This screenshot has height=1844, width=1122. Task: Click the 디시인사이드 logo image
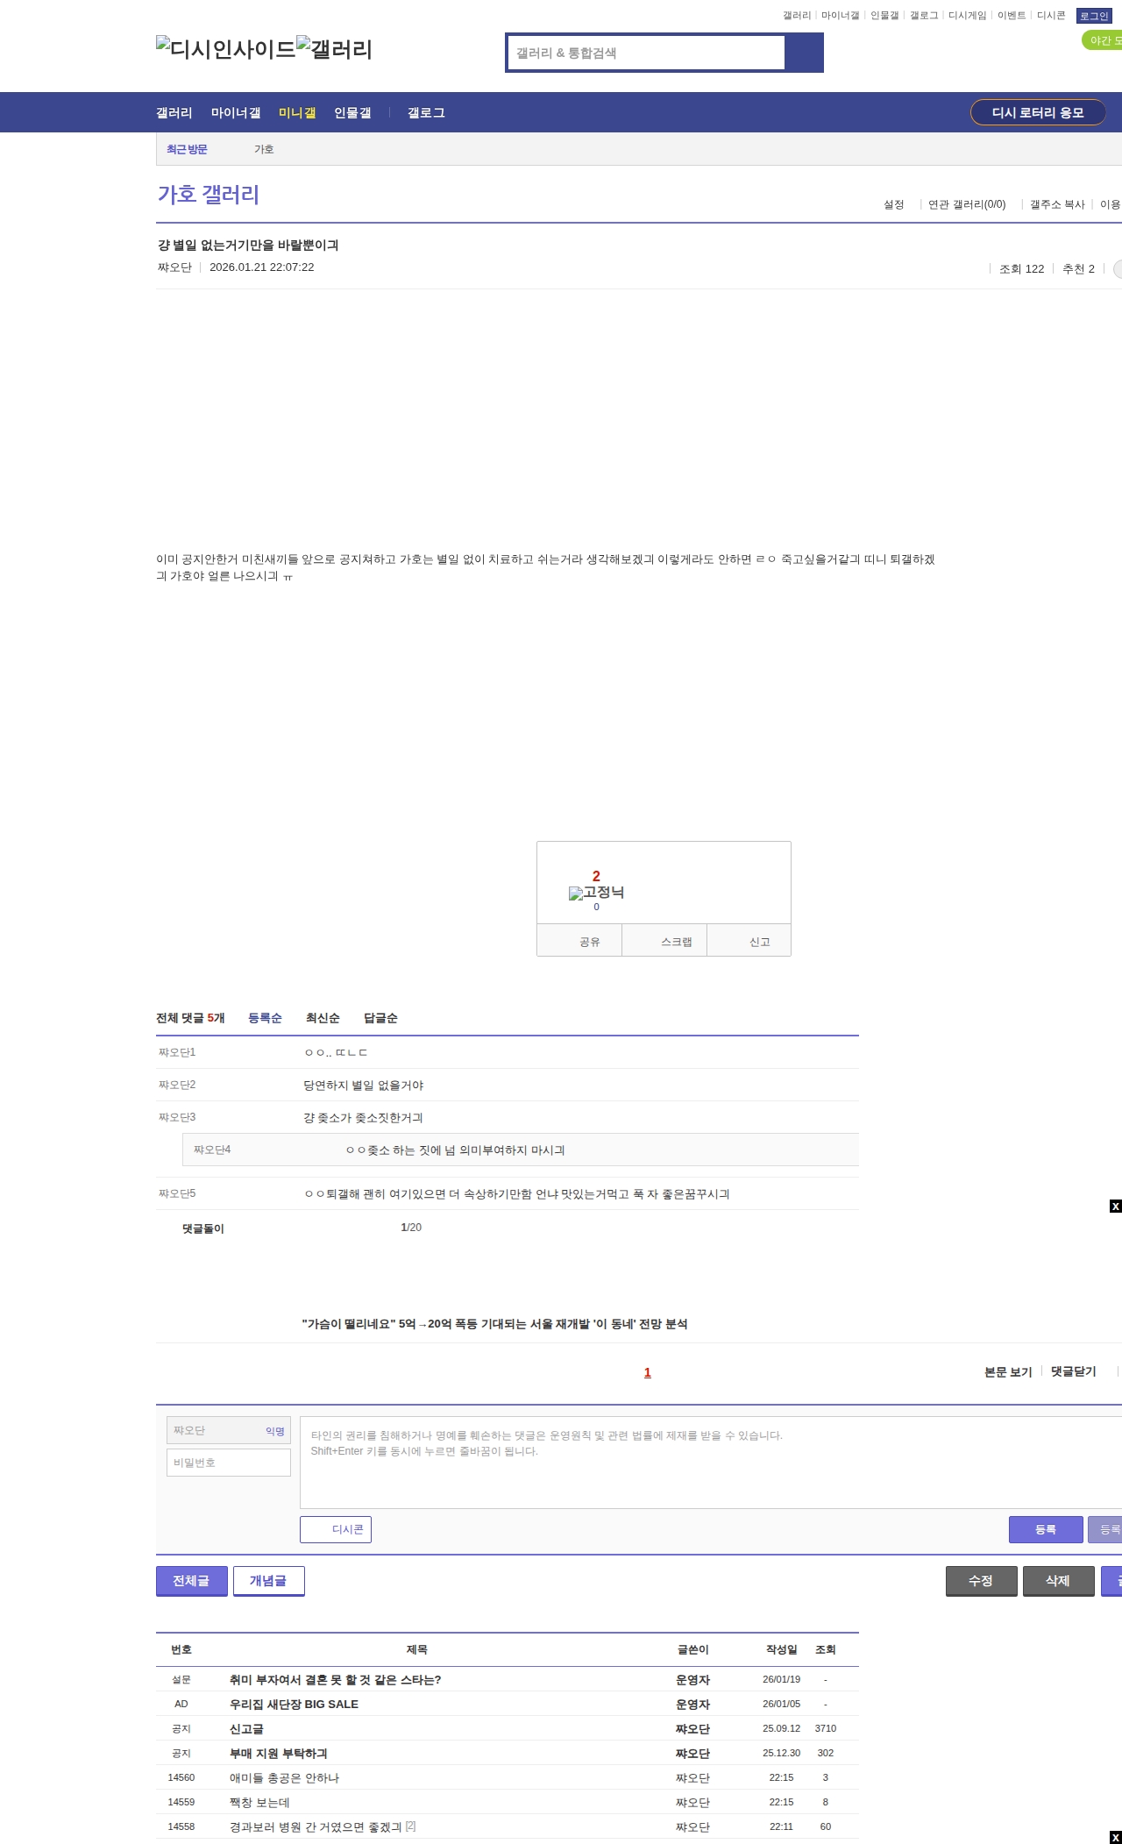point(226,49)
